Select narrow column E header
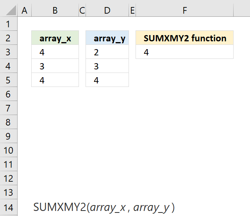Screen dimensions: 250x216 [132, 11]
